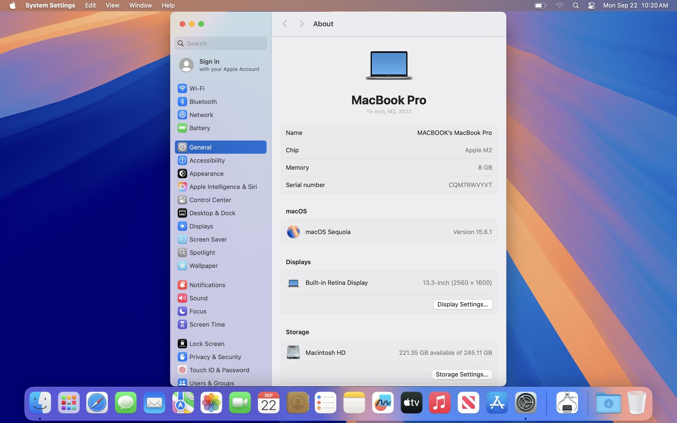Click the Apple M2 chip value

(x=478, y=150)
